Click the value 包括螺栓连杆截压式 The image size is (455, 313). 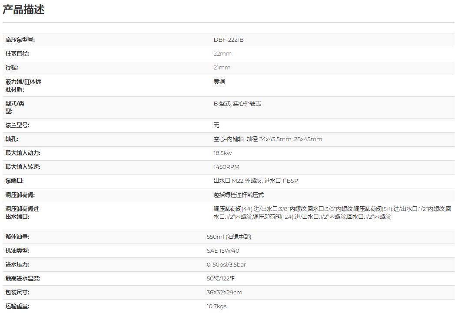click(239, 195)
